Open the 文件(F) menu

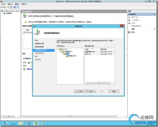coord(3,4)
